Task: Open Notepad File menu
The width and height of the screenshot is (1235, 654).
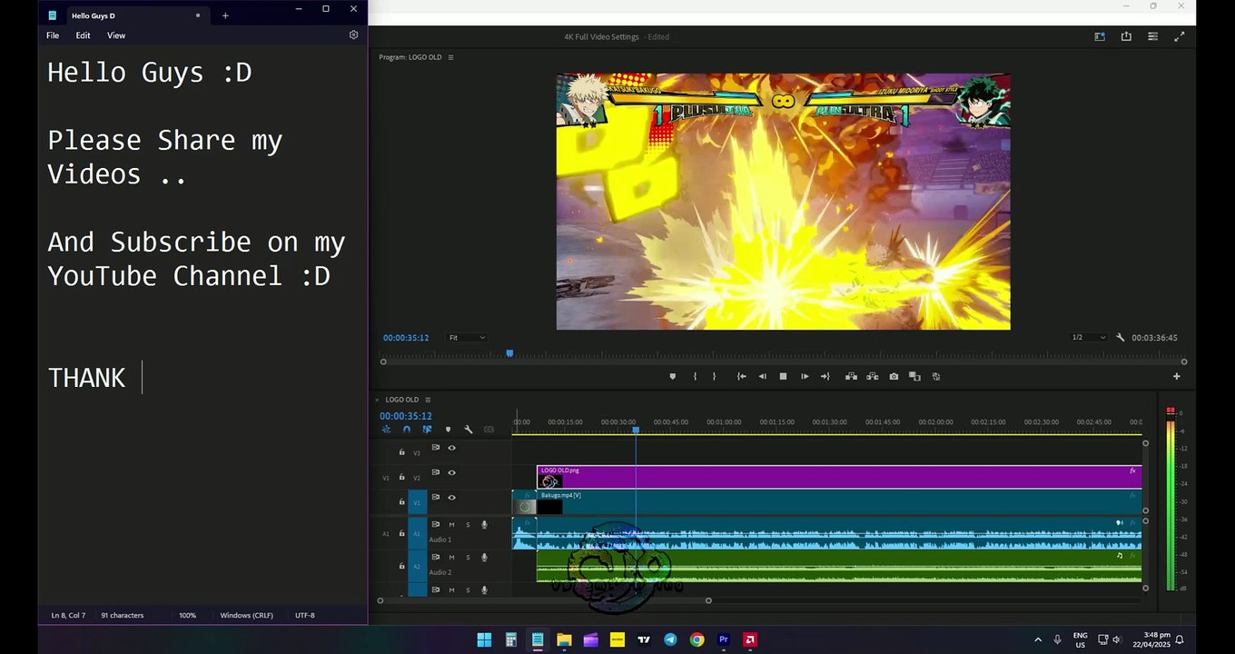Action: pyautogui.click(x=53, y=35)
